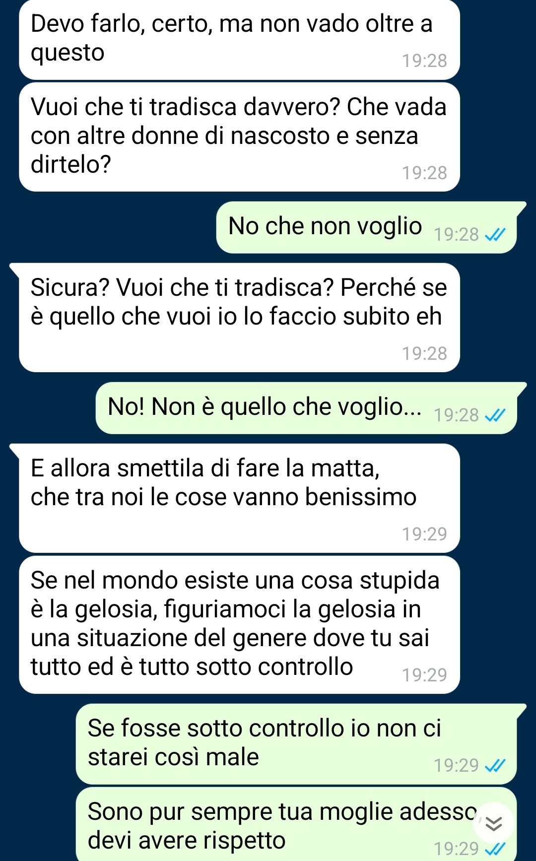
Task: Tap the 19:28 timestamp under 'lo faccio subito eh'
Action: [x=424, y=353]
